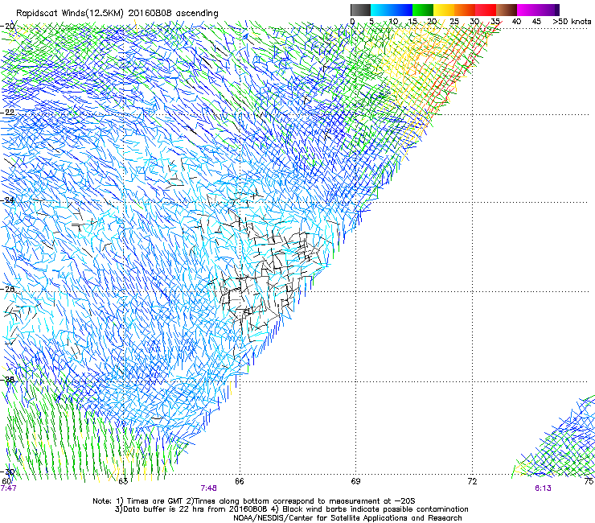The height and width of the screenshot is (523, 595).
Task: Click the green 15-20 knots legend swatch
Action: [423, 10]
